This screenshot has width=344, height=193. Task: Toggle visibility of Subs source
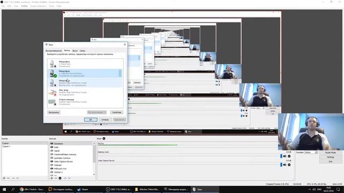pos(52,147)
